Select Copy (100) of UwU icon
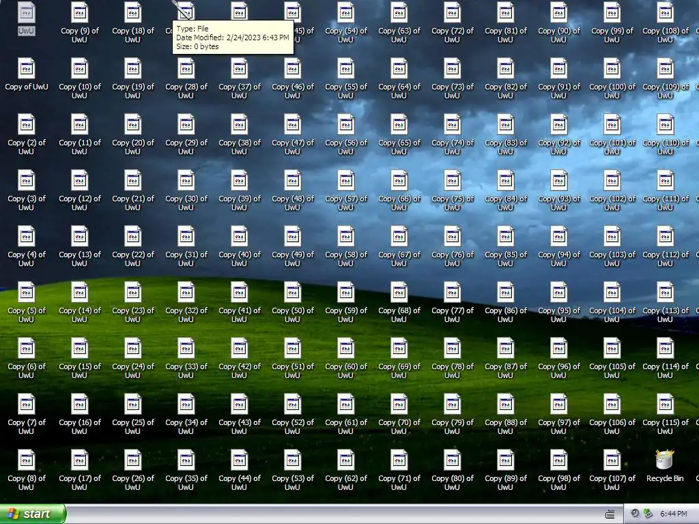This screenshot has height=524, width=699. tap(612, 69)
